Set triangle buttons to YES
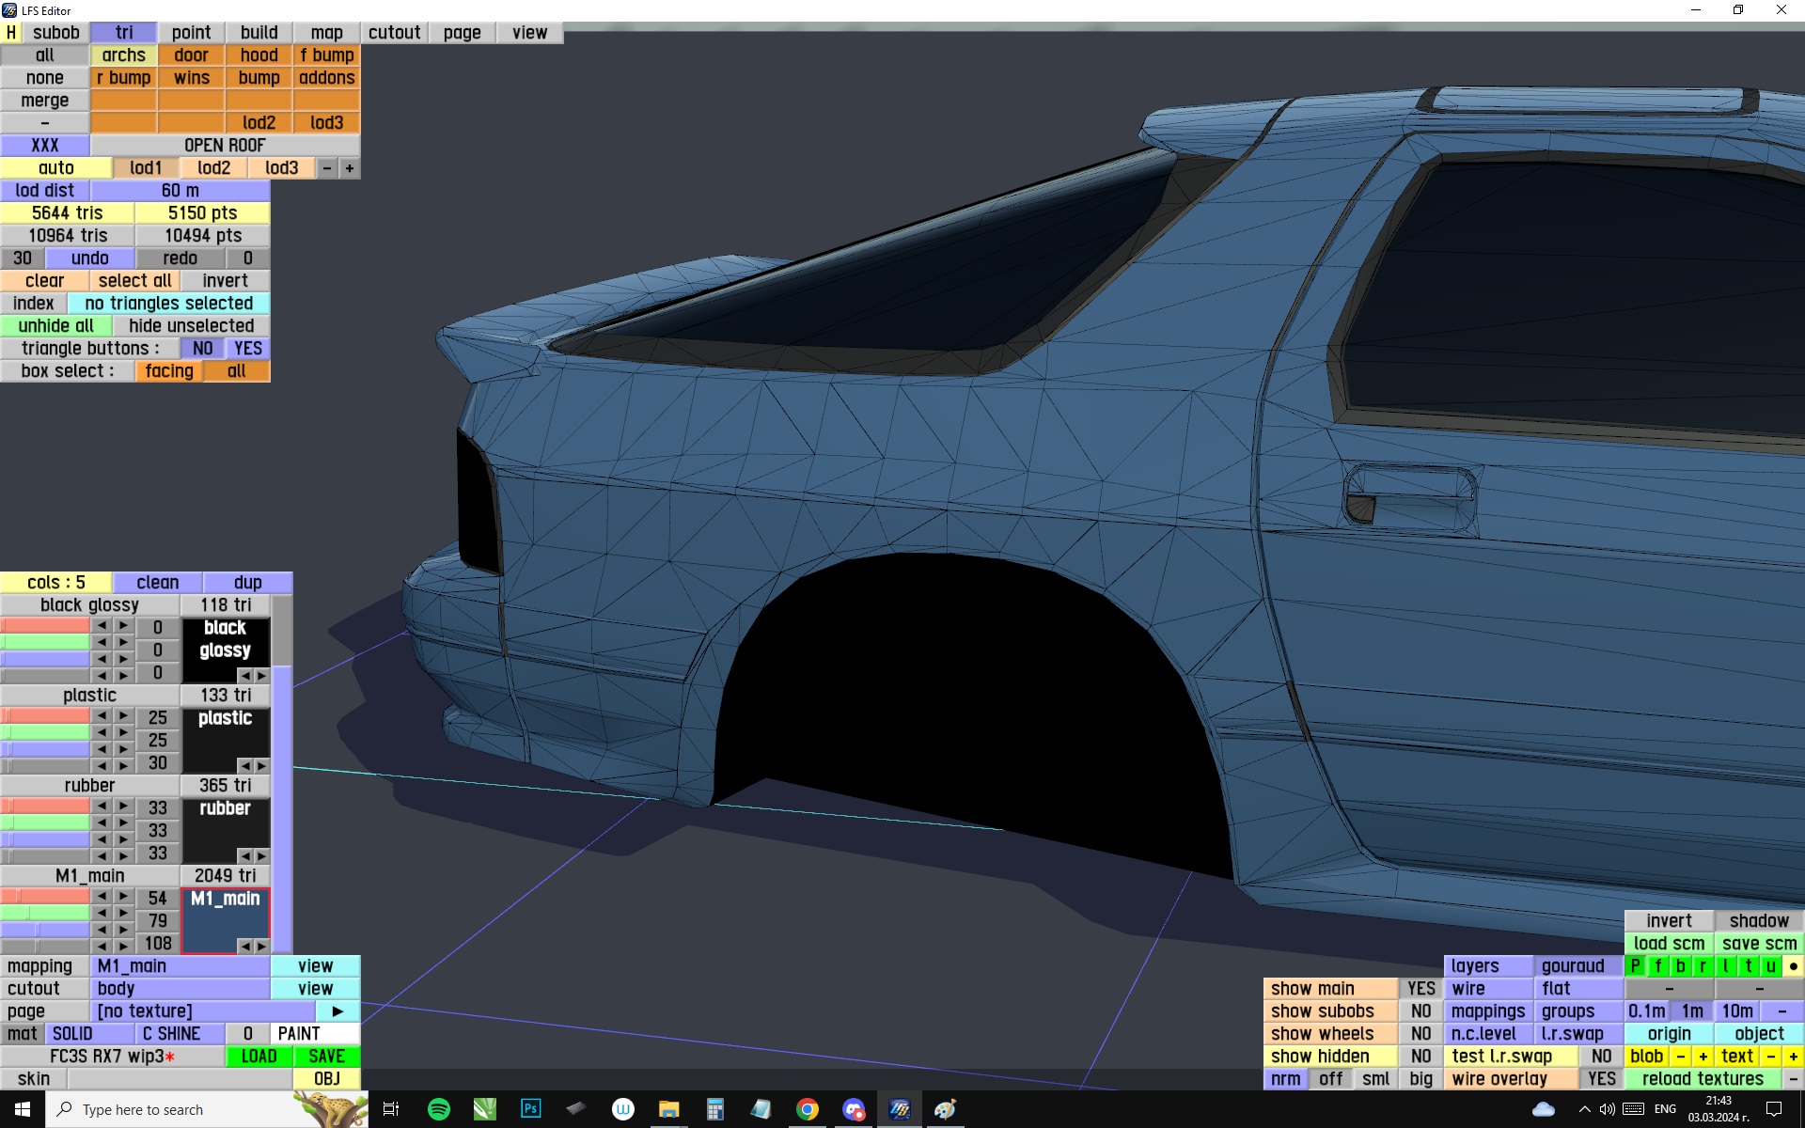 (248, 348)
